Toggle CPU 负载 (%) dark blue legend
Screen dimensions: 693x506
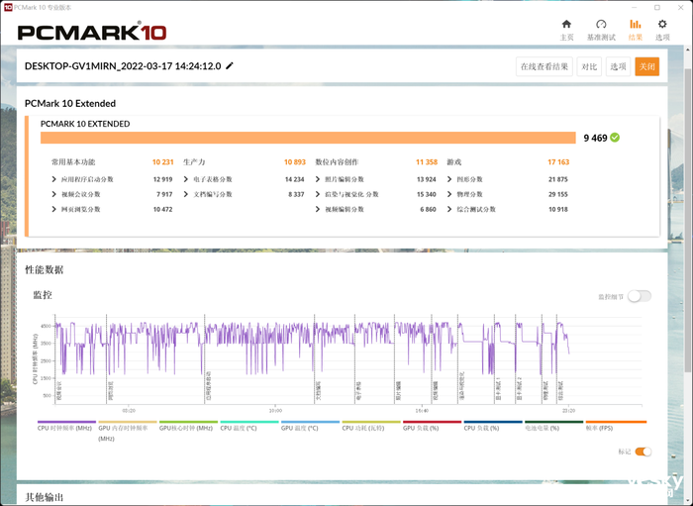tap(493, 422)
